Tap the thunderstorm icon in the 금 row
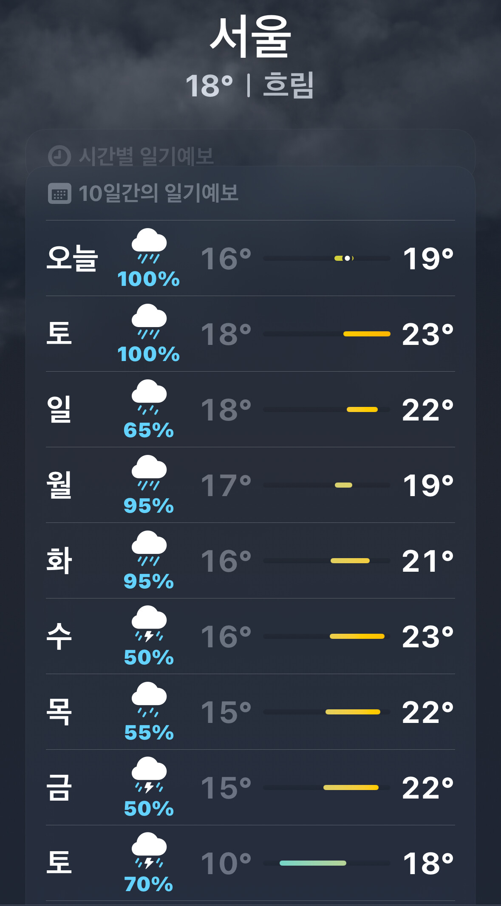 149,775
